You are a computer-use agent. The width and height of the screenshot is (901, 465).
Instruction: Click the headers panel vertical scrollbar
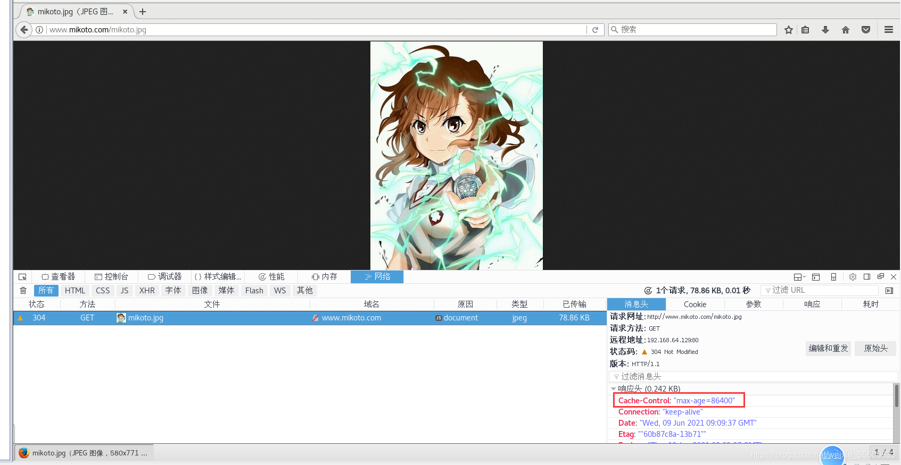[x=897, y=396]
